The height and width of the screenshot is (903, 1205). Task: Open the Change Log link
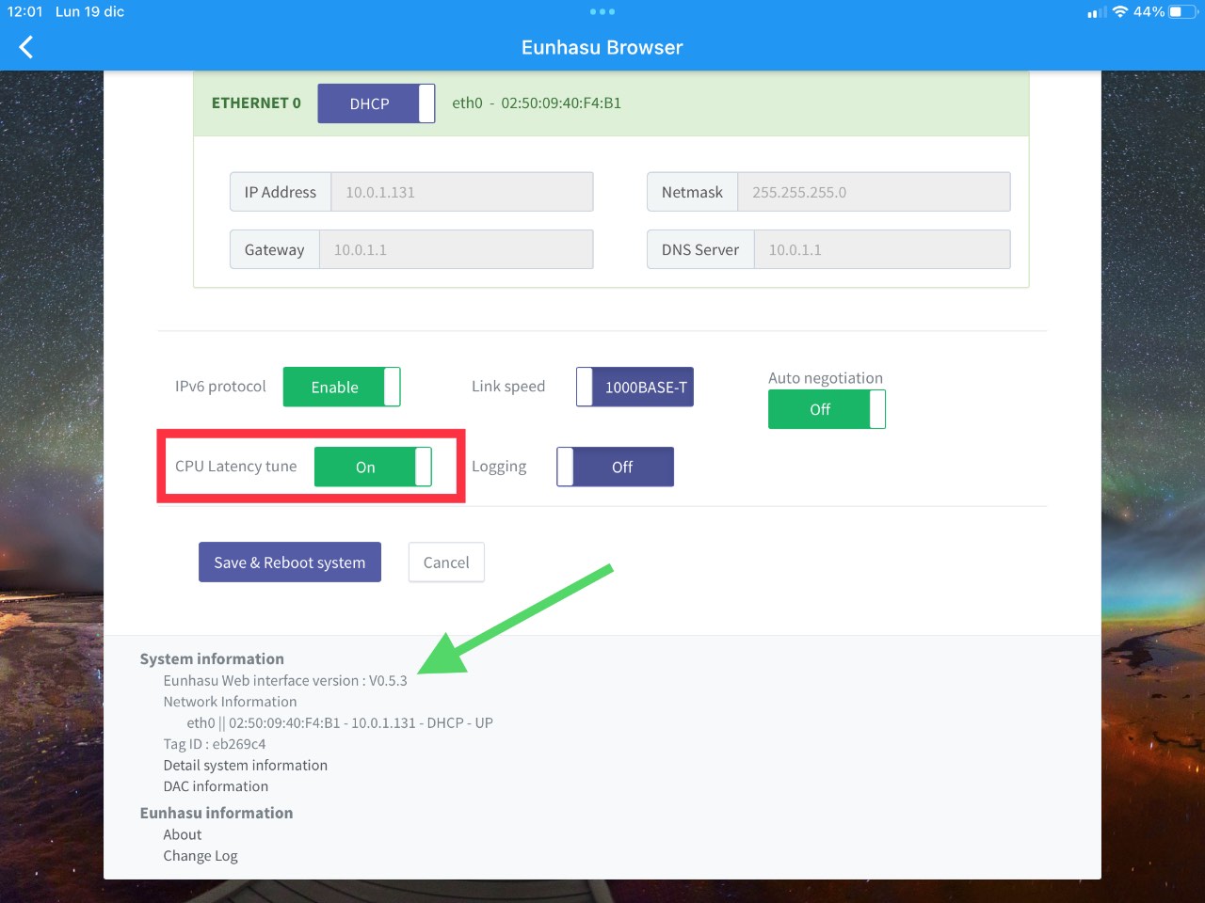click(x=201, y=856)
